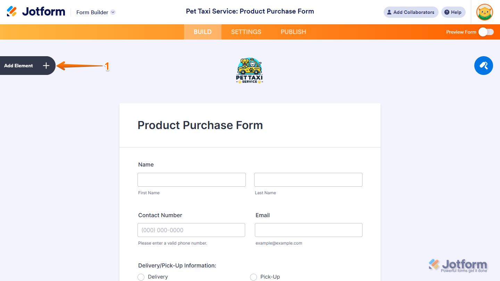The width and height of the screenshot is (500, 281).
Task: Click inside the First Name field
Action: pyautogui.click(x=191, y=180)
